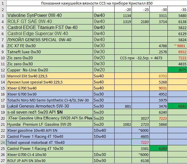Select Castrol EDGE Titanium FST 0w-40 cell
The height and width of the screenshot is (164, 187).
tap(50, 27)
